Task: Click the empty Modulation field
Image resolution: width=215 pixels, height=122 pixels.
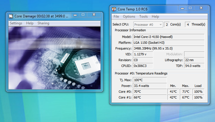Action: [x=194, y=54]
